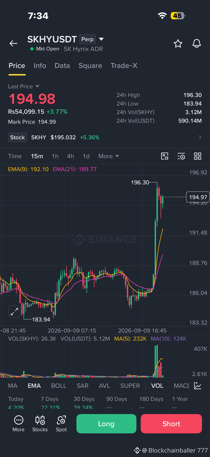Open the indicator chart icon beside MACD
This screenshot has height=457, width=210.
click(x=198, y=385)
